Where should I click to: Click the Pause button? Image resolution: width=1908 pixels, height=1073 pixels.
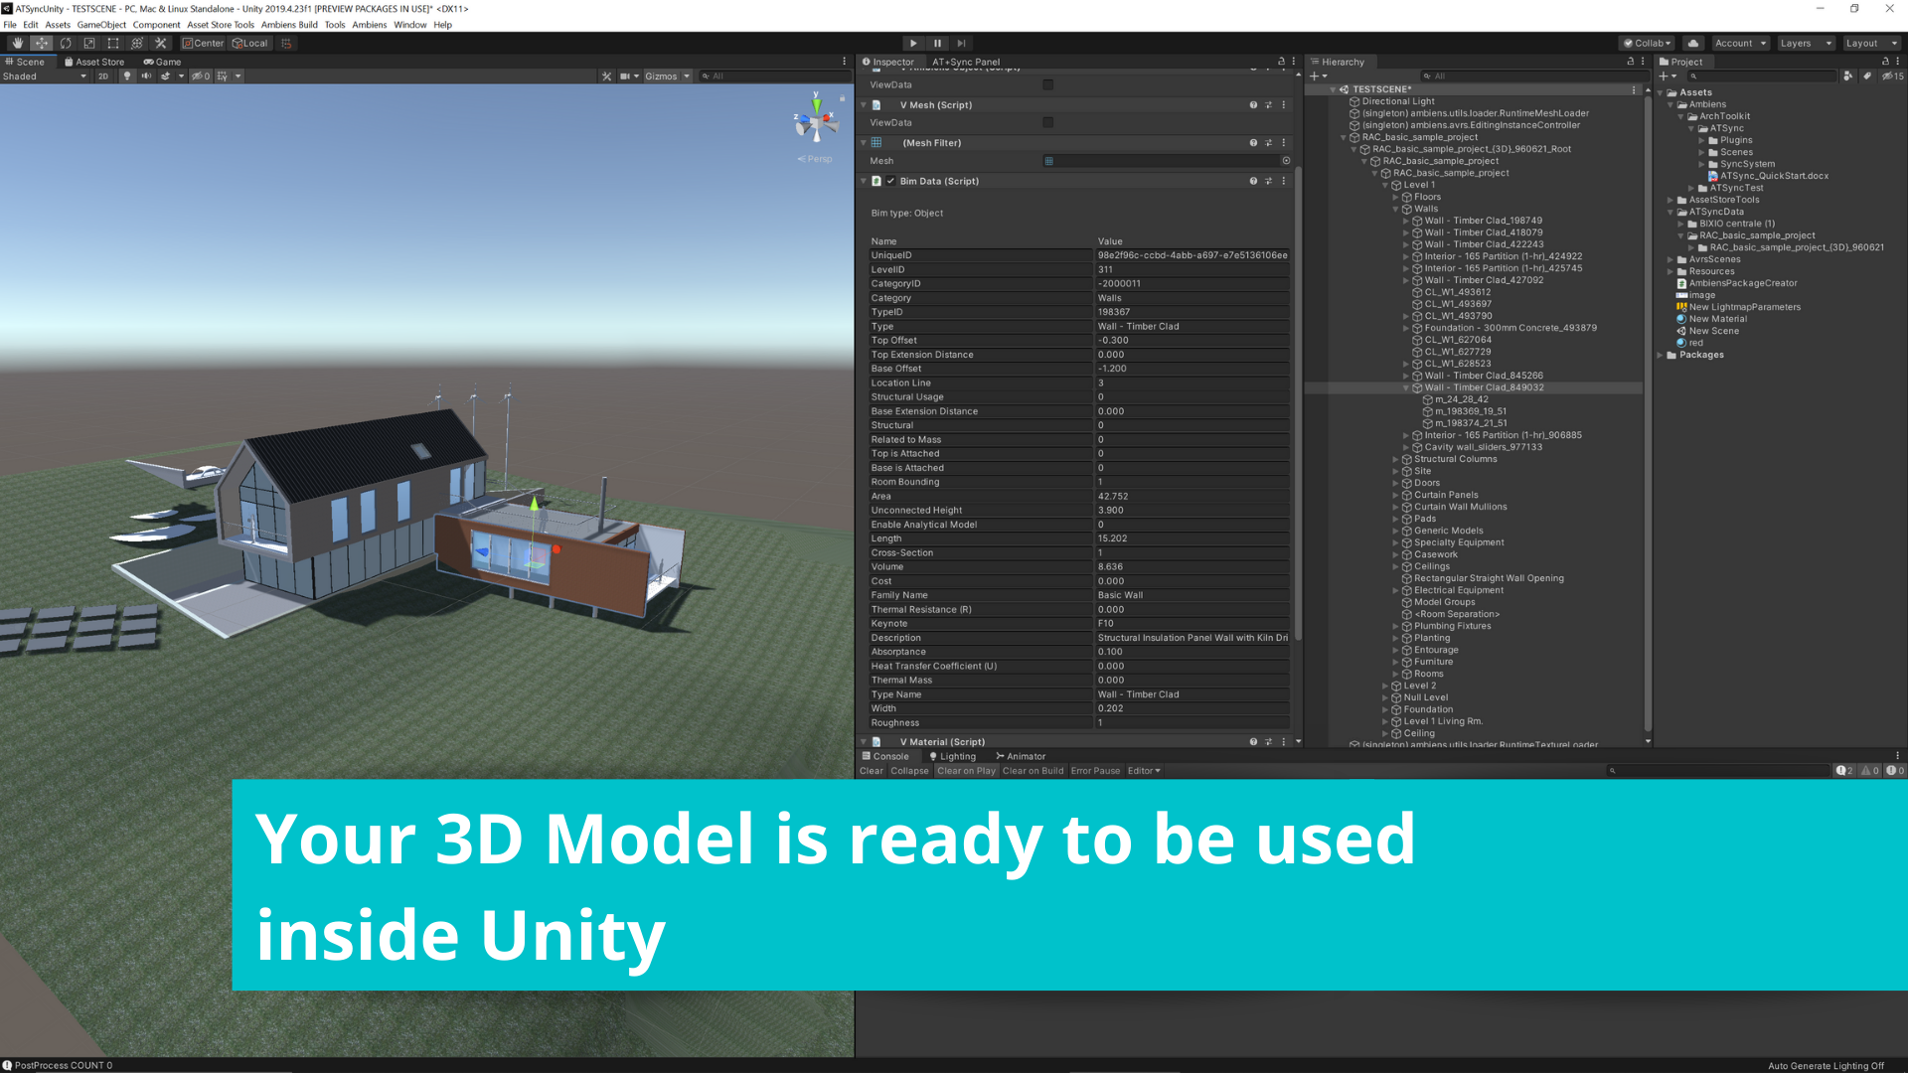937,43
